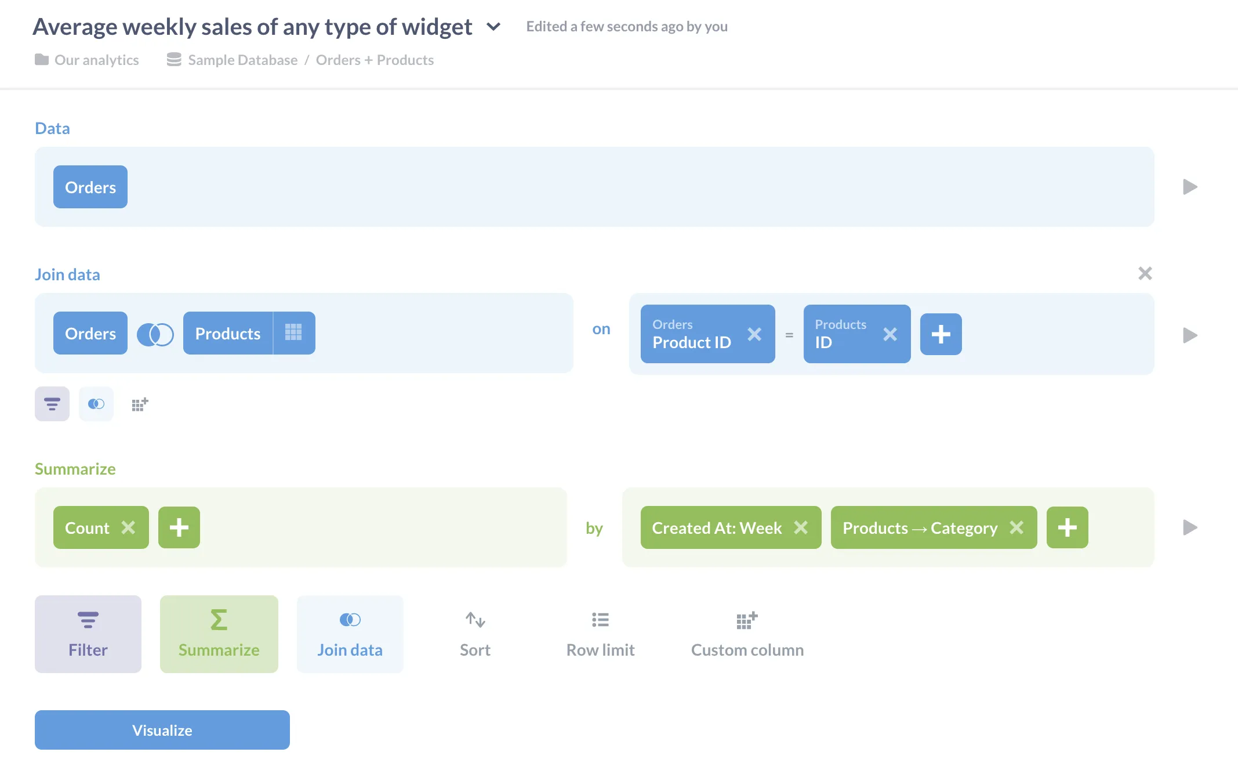Add another summarize metric

(x=179, y=527)
